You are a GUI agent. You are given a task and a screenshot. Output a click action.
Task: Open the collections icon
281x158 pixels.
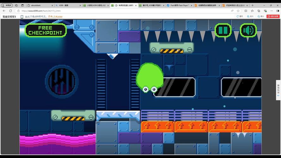258,11
